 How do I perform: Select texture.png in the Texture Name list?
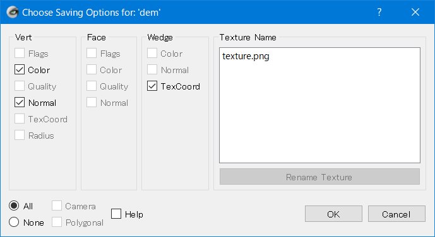tap(246, 56)
